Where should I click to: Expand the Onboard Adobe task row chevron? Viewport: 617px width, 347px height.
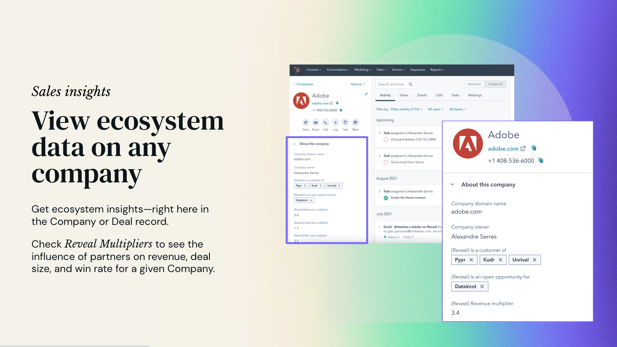point(380,133)
